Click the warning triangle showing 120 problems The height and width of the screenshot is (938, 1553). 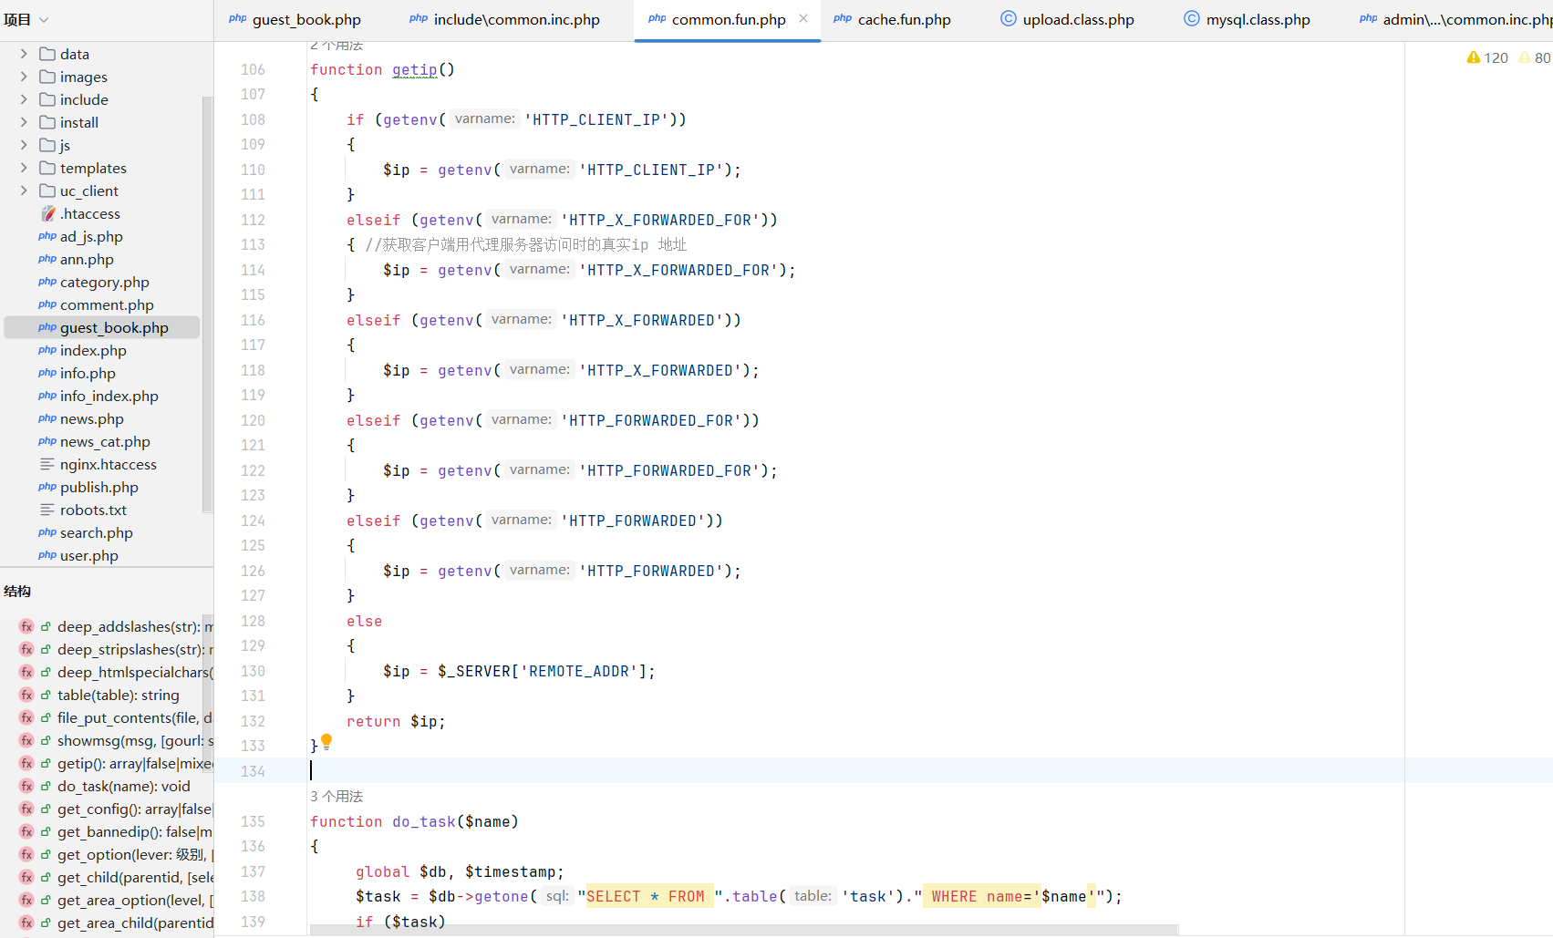click(1474, 57)
